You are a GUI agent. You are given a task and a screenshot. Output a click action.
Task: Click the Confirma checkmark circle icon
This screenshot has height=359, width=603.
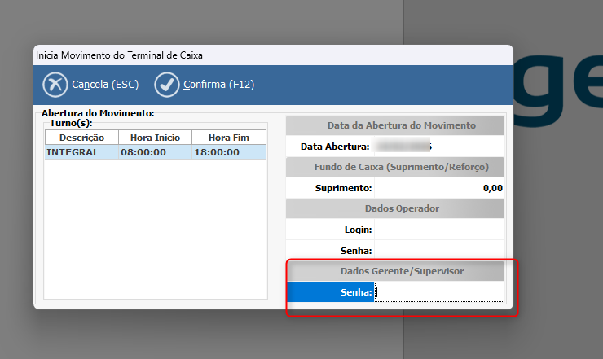point(167,85)
